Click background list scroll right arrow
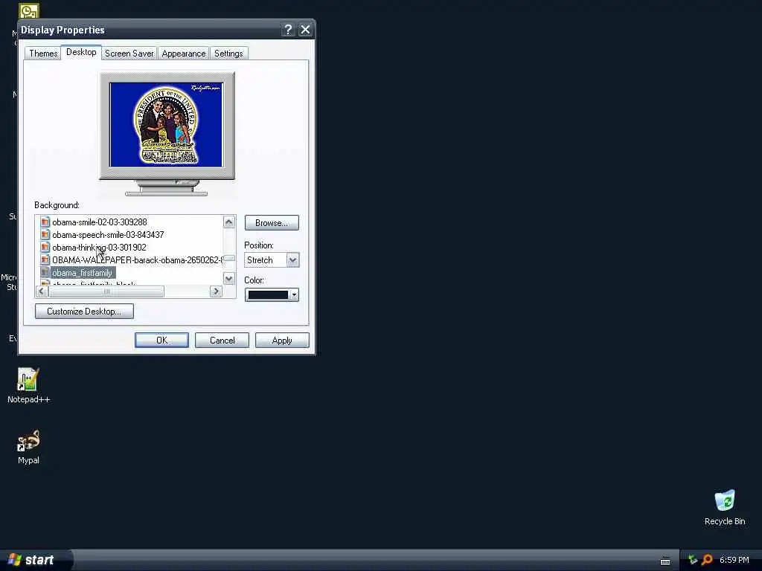 click(x=216, y=291)
